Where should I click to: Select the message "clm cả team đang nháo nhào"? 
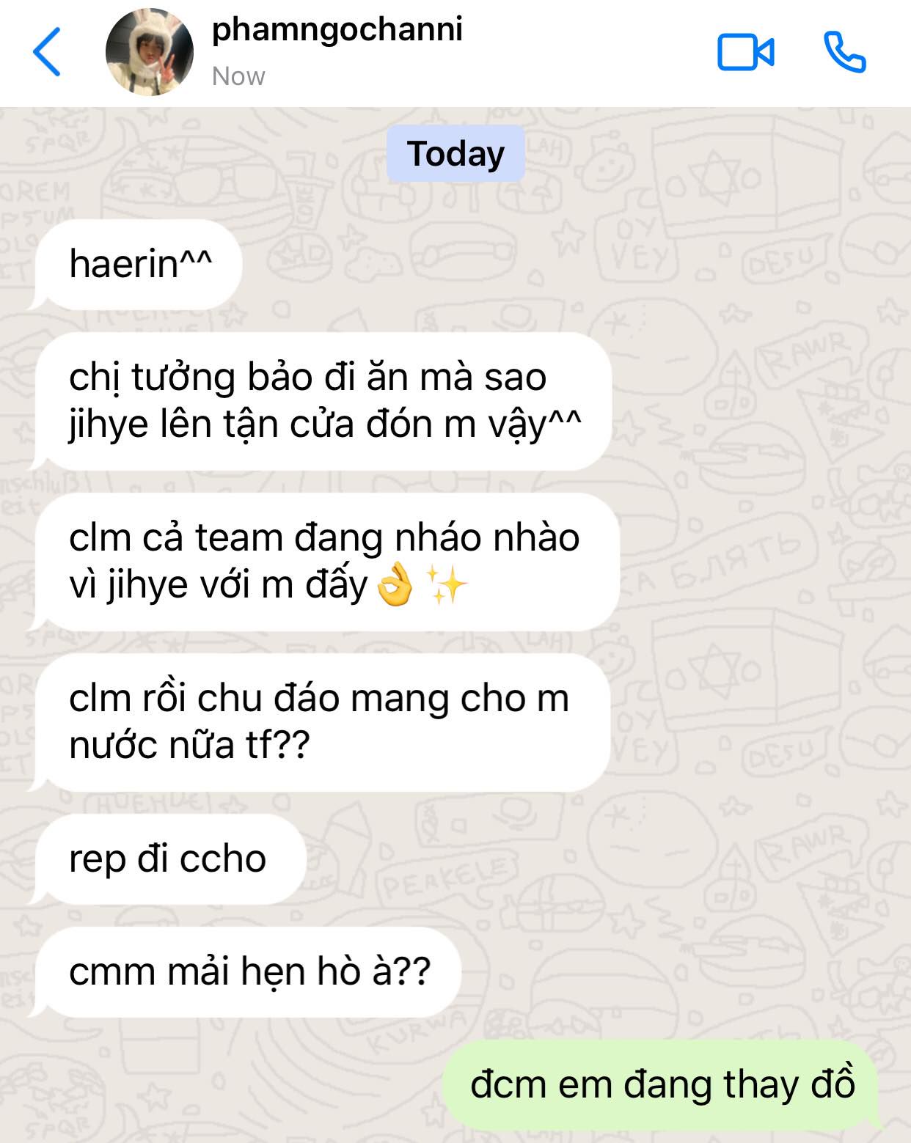pos(326,562)
